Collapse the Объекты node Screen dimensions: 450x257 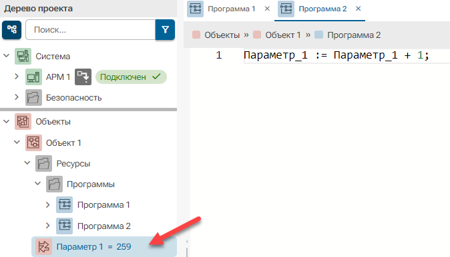tap(6, 121)
